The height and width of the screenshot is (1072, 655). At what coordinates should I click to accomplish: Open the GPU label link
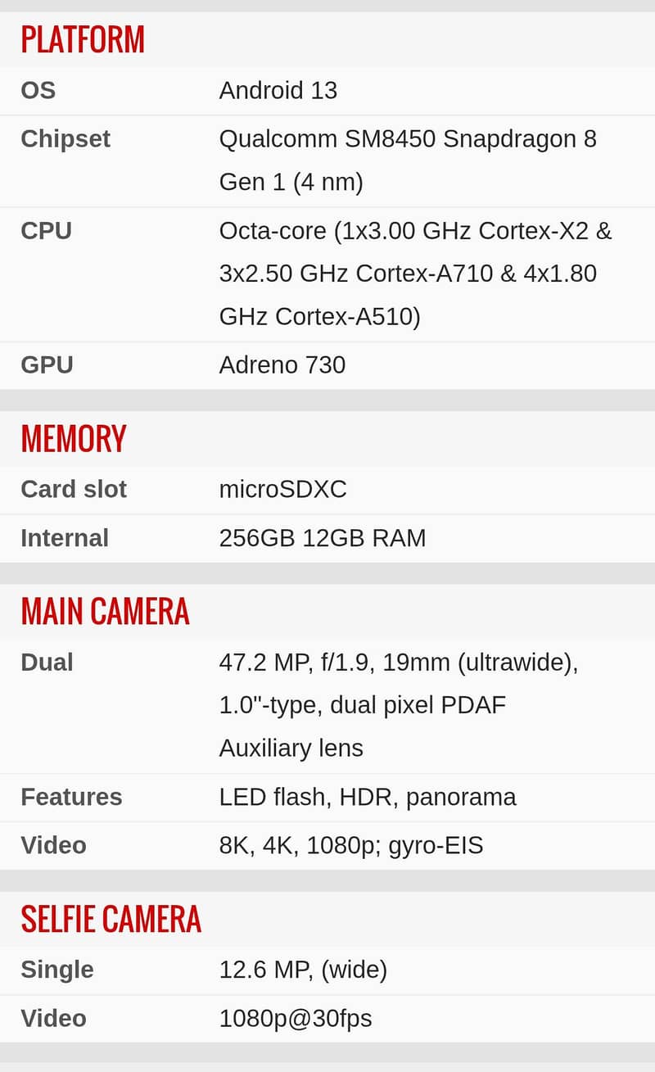coord(47,365)
